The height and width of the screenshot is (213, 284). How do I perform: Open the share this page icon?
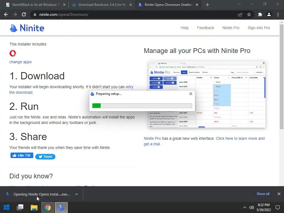(240, 14)
